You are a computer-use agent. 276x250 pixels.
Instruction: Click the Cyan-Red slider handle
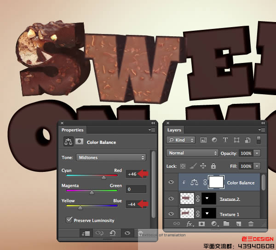pyautogui.click(x=103, y=176)
